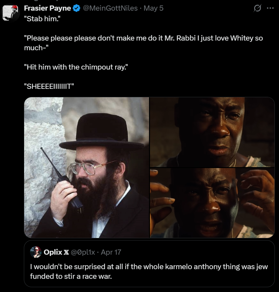
Task: Open the Oplix display name
Action: 53,252
